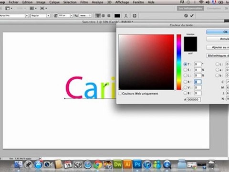The height and width of the screenshot is (172, 229).
Task: Launch Google Chrome from the Dock
Action: pos(98,164)
